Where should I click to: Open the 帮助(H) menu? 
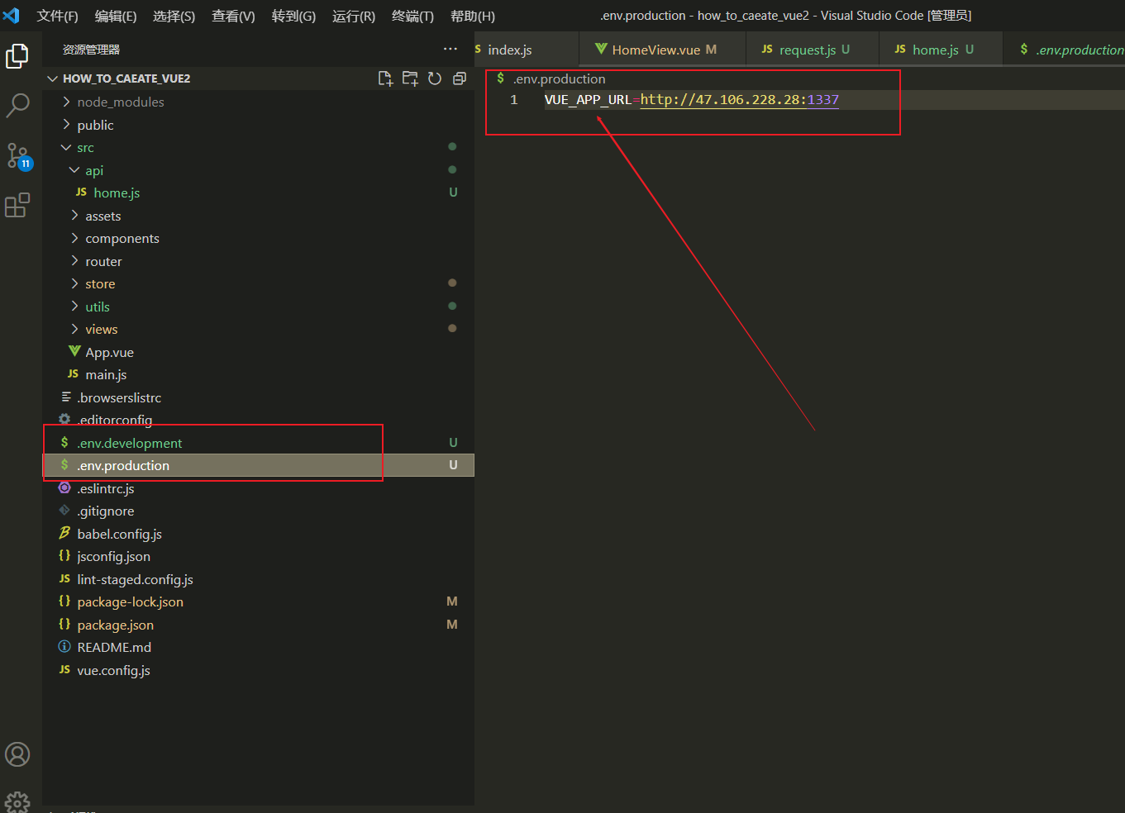pyautogui.click(x=472, y=16)
